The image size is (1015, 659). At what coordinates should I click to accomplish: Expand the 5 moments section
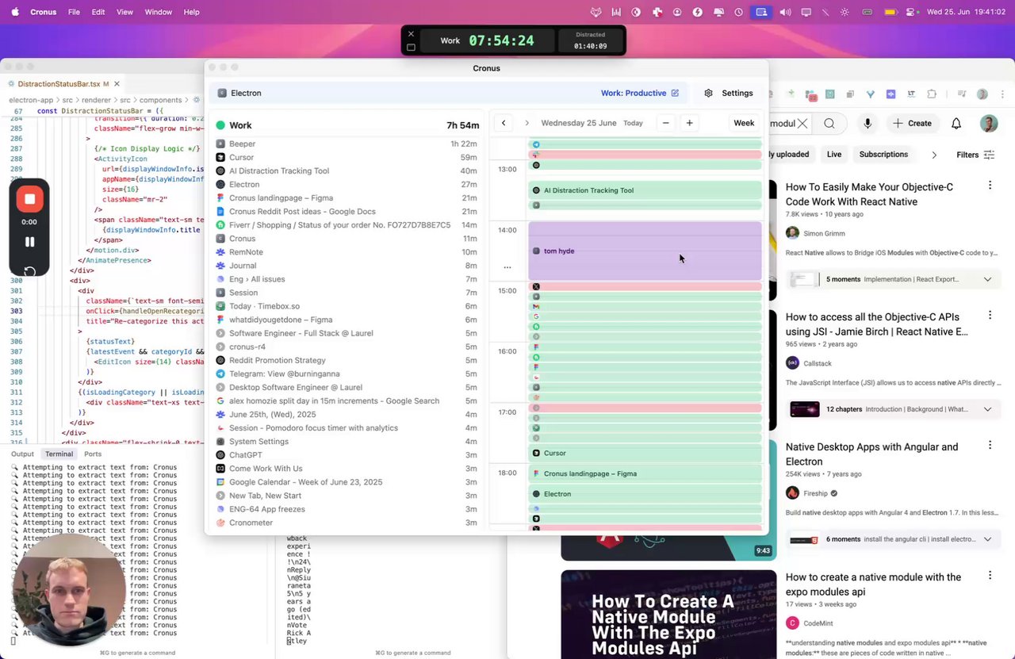pyautogui.click(x=987, y=279)
